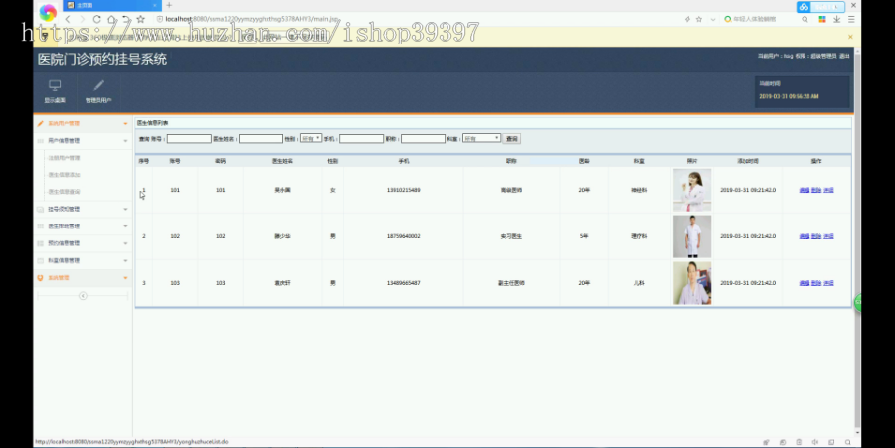
Task: Expand the 系统用户管理 sidebar section
Action: click(83, 124)
